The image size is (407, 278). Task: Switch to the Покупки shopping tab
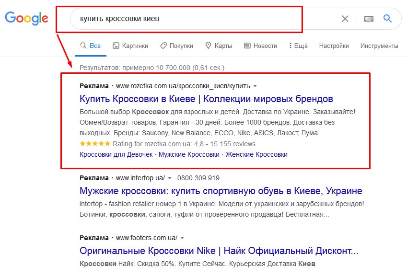pyautogui.click(x=176, y=46)
